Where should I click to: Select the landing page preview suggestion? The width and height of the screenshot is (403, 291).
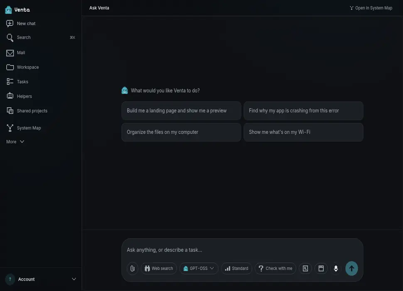pos(181,111)
